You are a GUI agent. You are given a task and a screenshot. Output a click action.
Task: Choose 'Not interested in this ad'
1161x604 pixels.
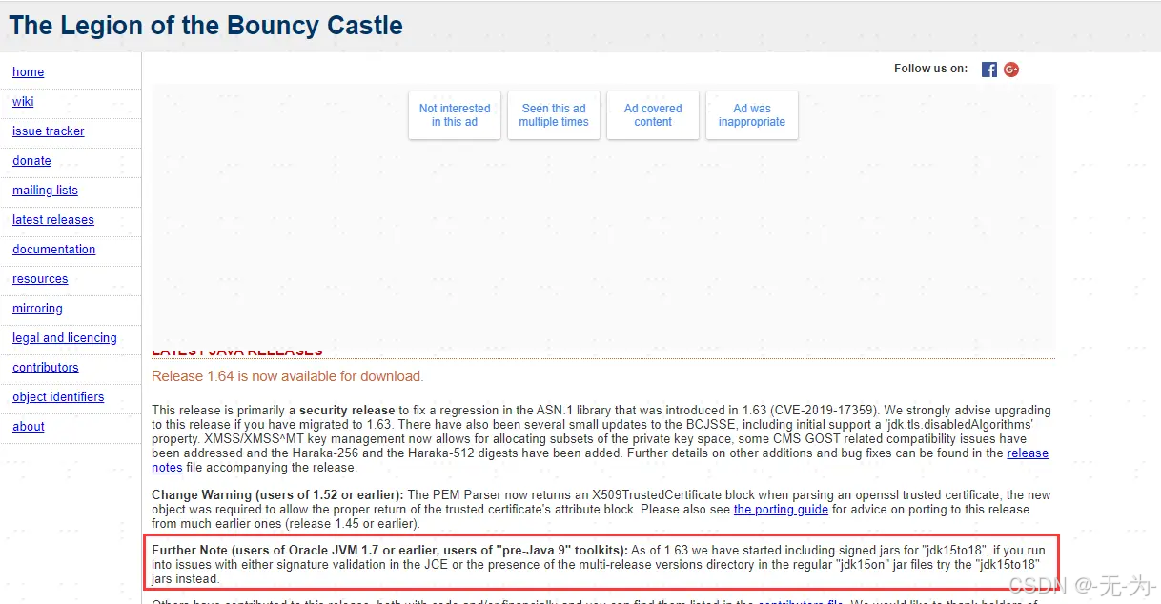[x=455, y=115]
